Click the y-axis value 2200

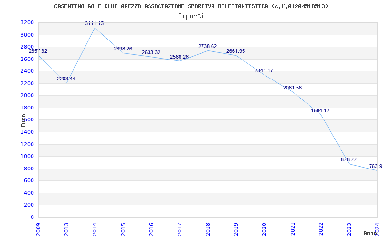pyautogui.click(x=28, y=84)
